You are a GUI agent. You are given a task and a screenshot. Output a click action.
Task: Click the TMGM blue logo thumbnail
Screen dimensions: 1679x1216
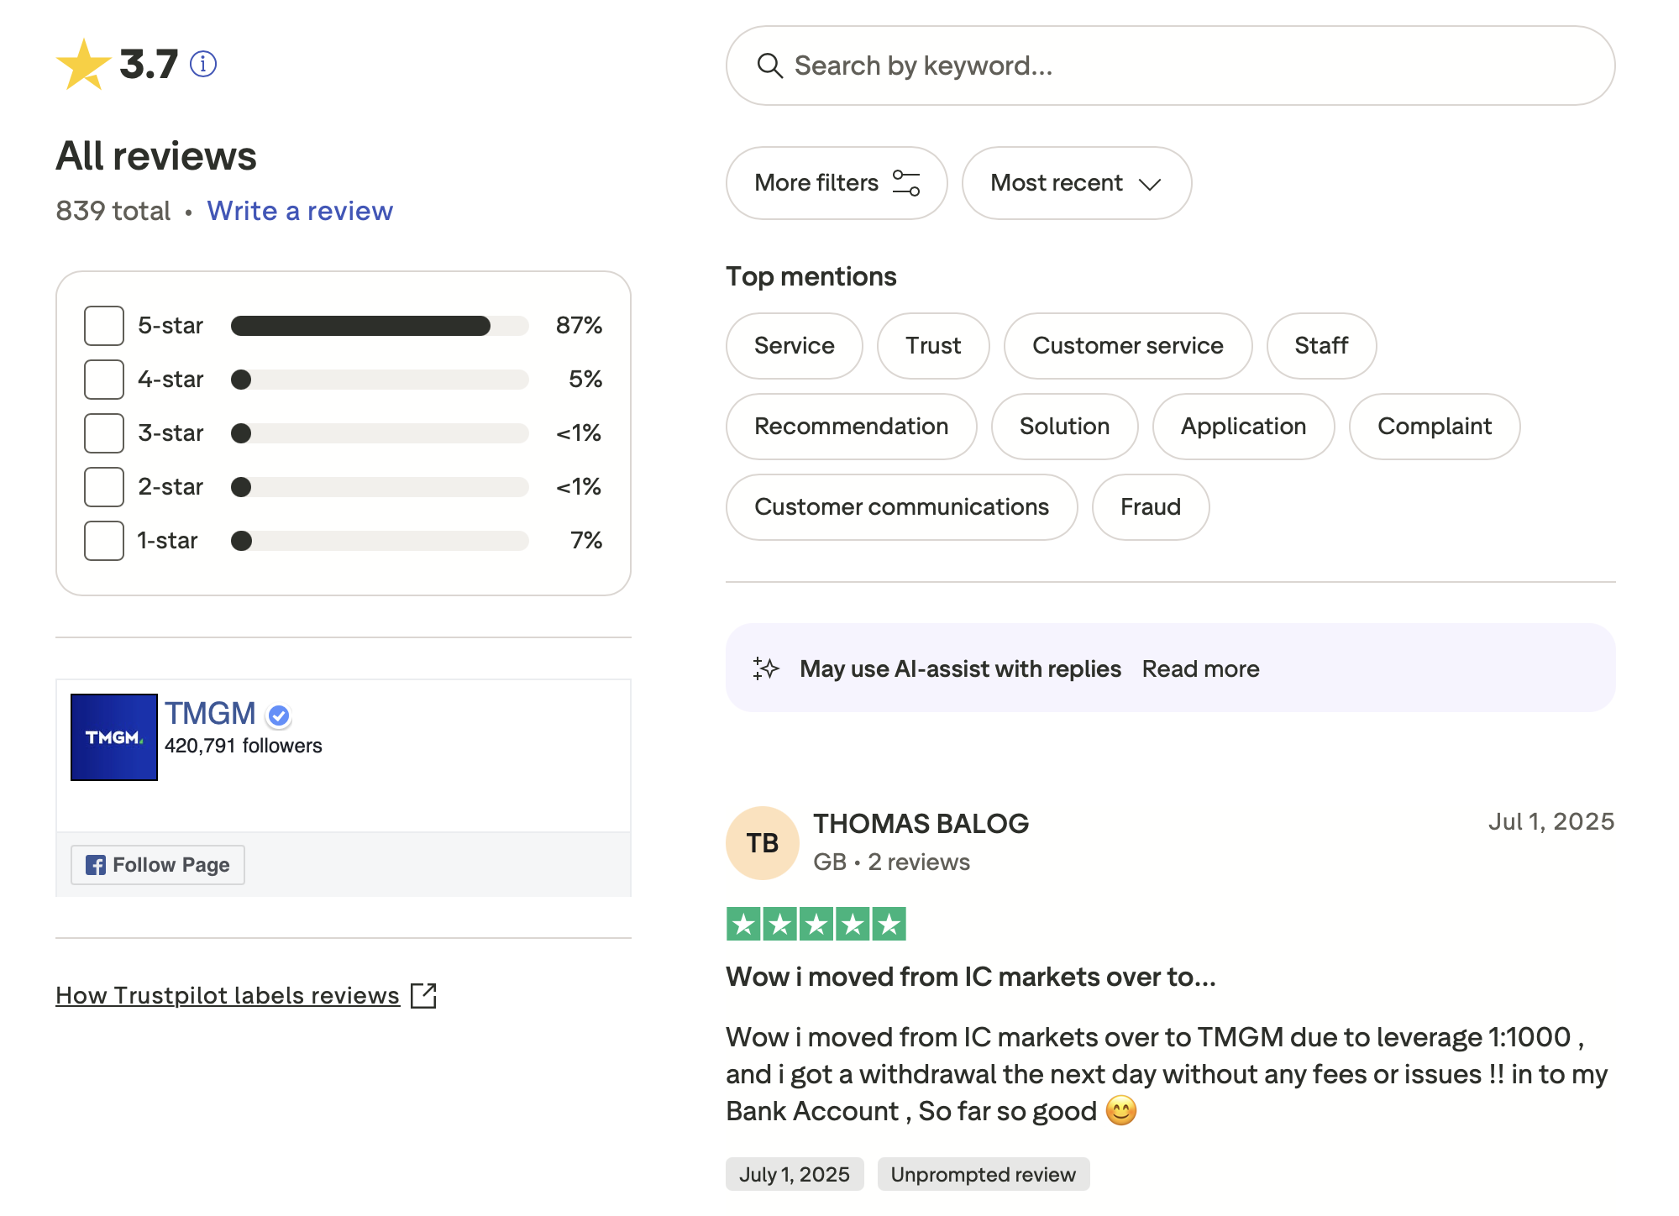tap(114, 737)
